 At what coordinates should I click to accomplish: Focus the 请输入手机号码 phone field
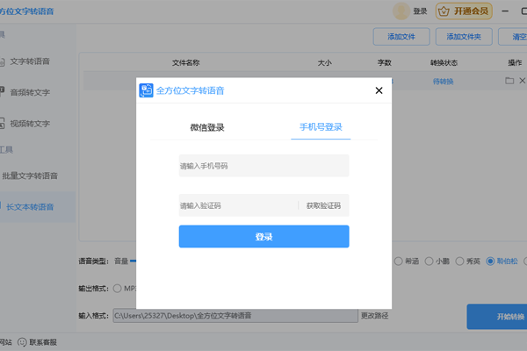[x=263, y=166]
